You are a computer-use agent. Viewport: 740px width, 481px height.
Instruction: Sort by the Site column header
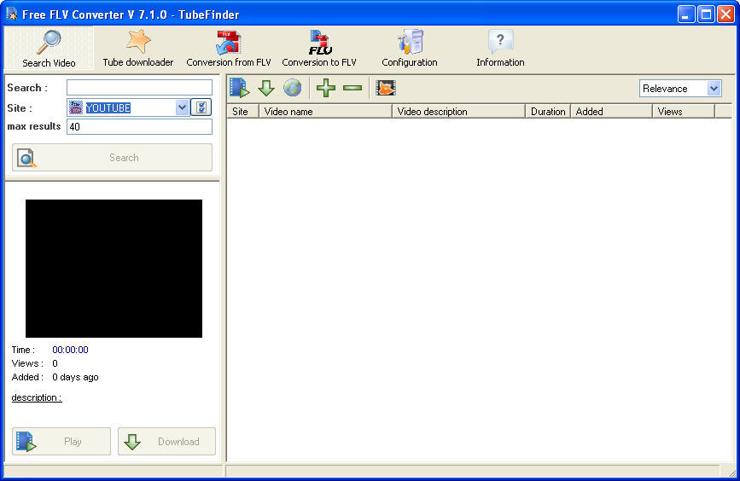[x=243, y=112]
